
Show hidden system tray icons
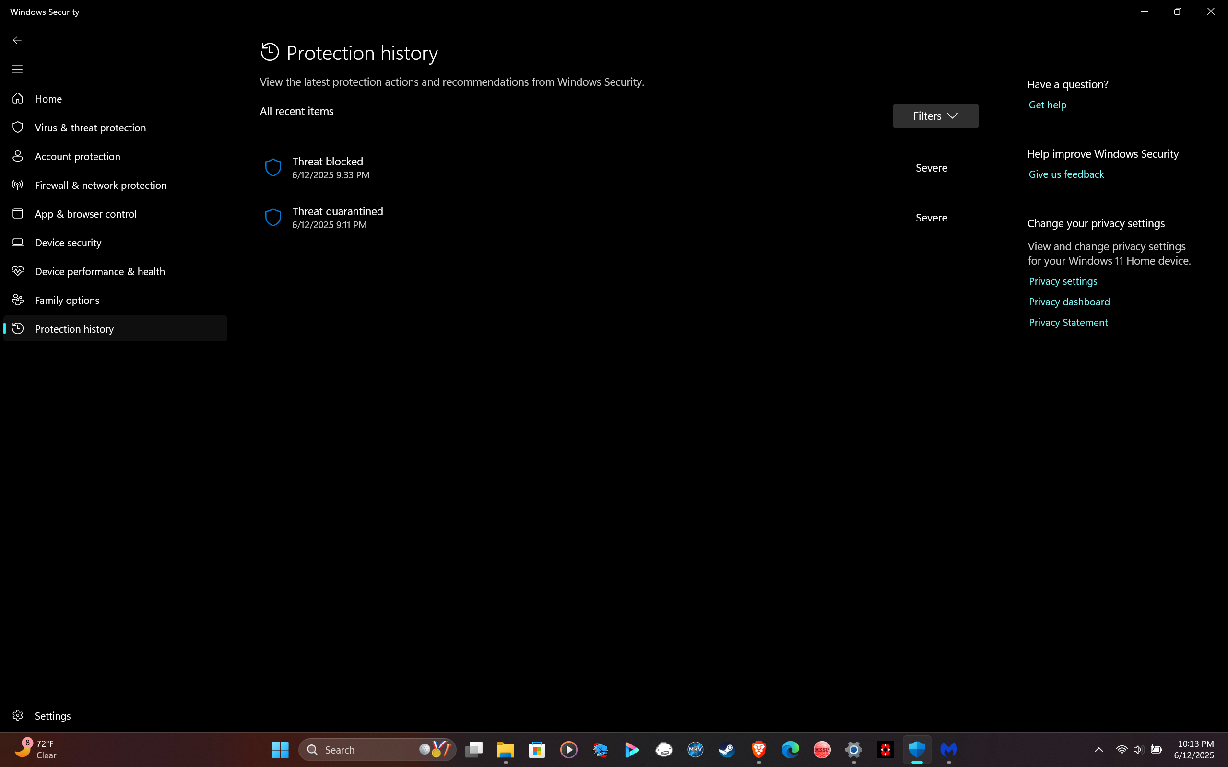[x=1098, y=750]
